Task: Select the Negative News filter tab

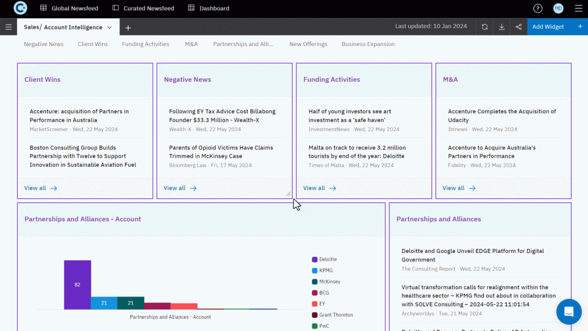Action: tap(44, 44)
